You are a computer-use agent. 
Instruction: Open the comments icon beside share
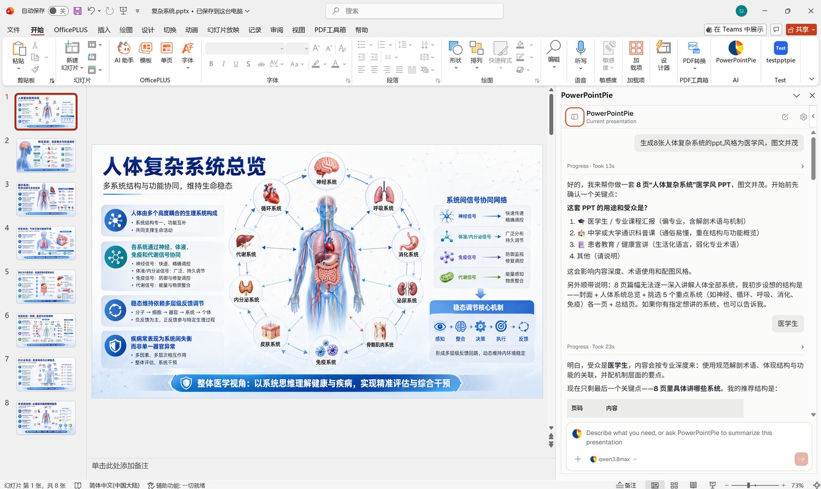click(776, 29)
